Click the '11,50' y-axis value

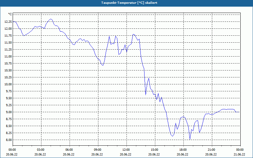[x=8, y=42]
